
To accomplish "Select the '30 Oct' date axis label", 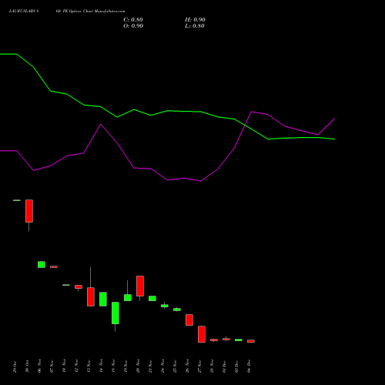I will click(x=27, y=367).
